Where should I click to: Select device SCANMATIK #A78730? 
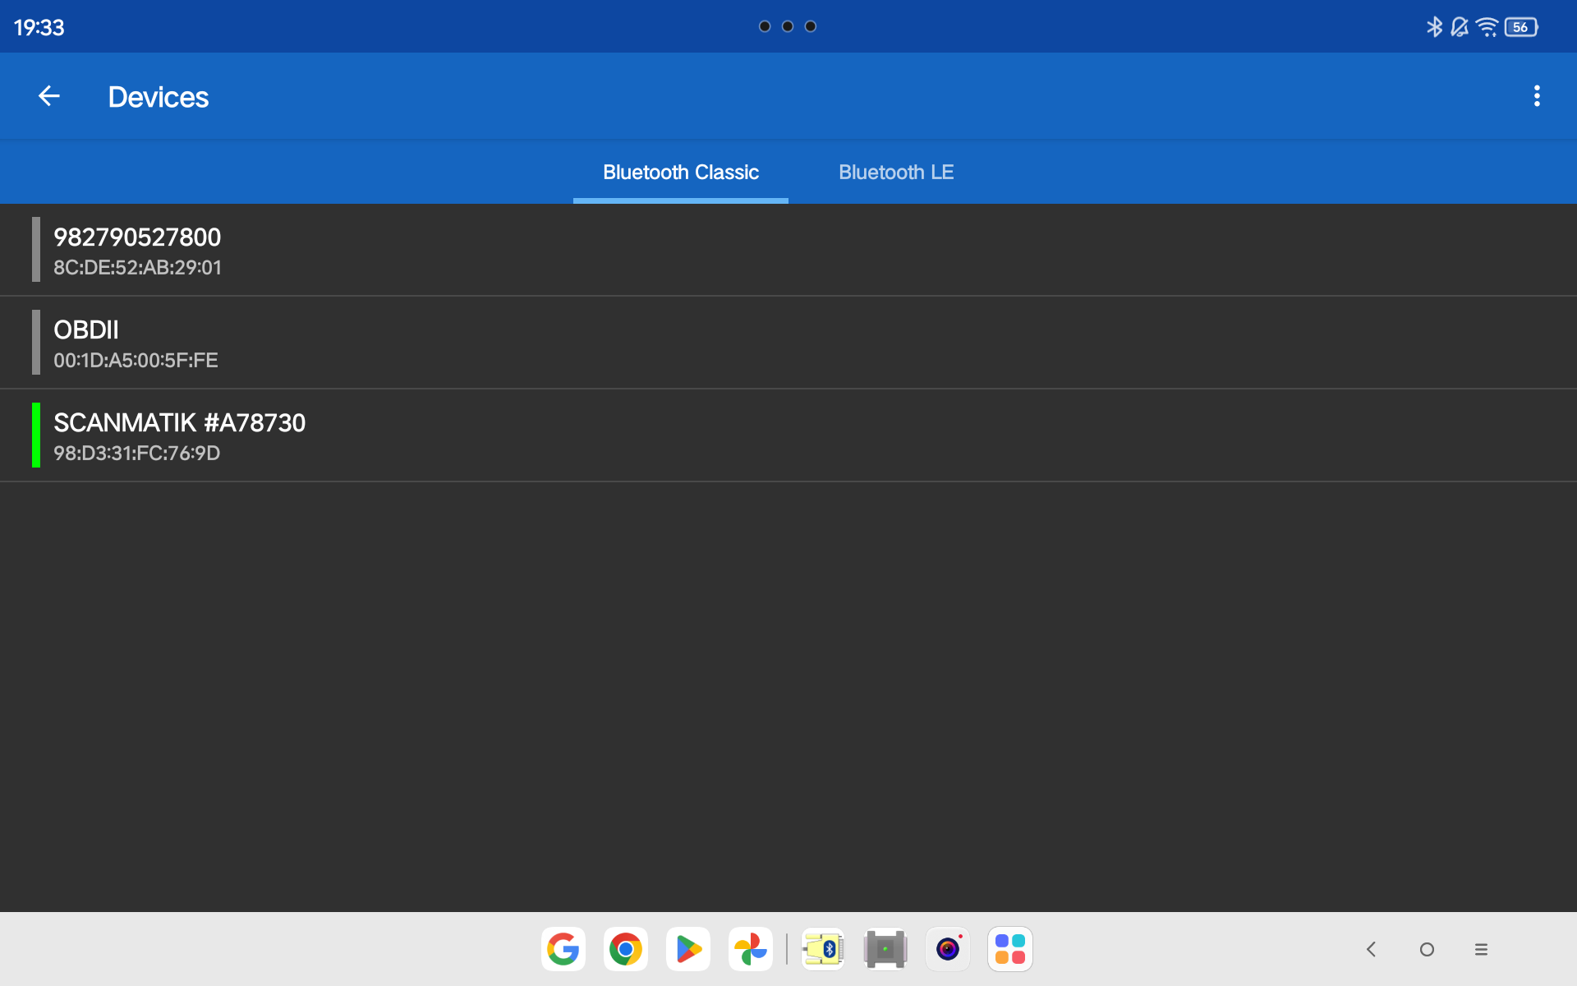tap(788, 435)
